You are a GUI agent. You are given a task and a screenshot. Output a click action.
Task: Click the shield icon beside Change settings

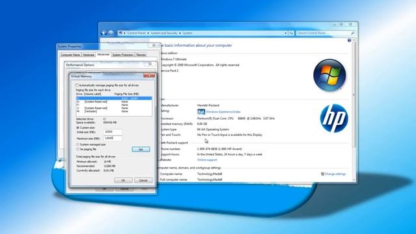tap(322, 174)
